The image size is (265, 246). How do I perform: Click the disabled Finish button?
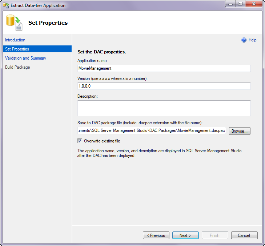(215, 235)
